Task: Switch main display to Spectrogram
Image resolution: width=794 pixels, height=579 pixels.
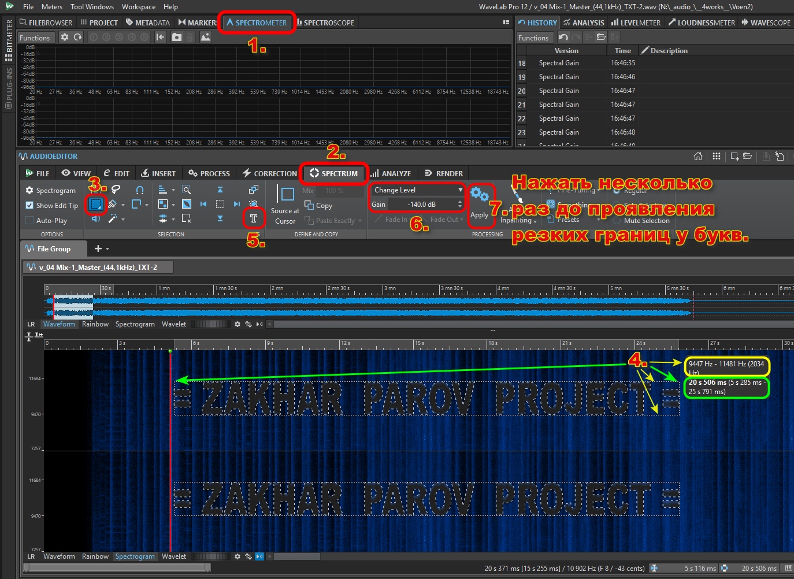Action: (135, 556)
